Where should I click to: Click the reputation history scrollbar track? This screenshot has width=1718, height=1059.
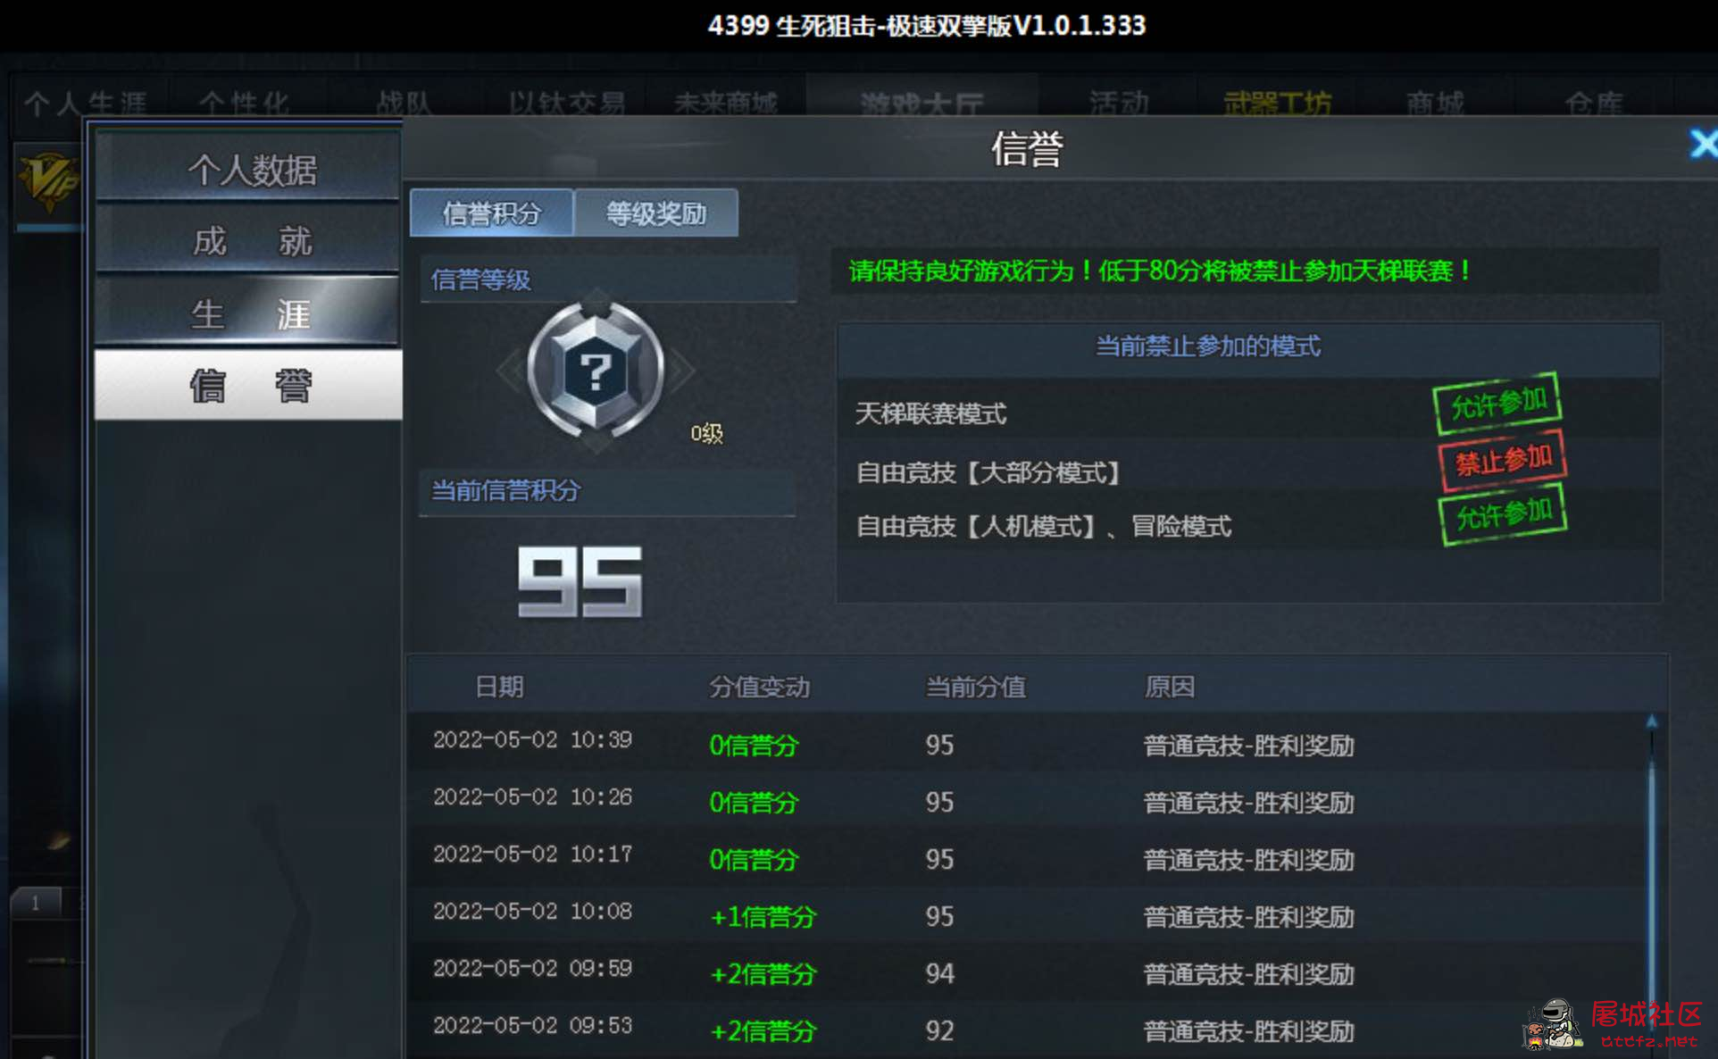click(x=1652, y=893)
